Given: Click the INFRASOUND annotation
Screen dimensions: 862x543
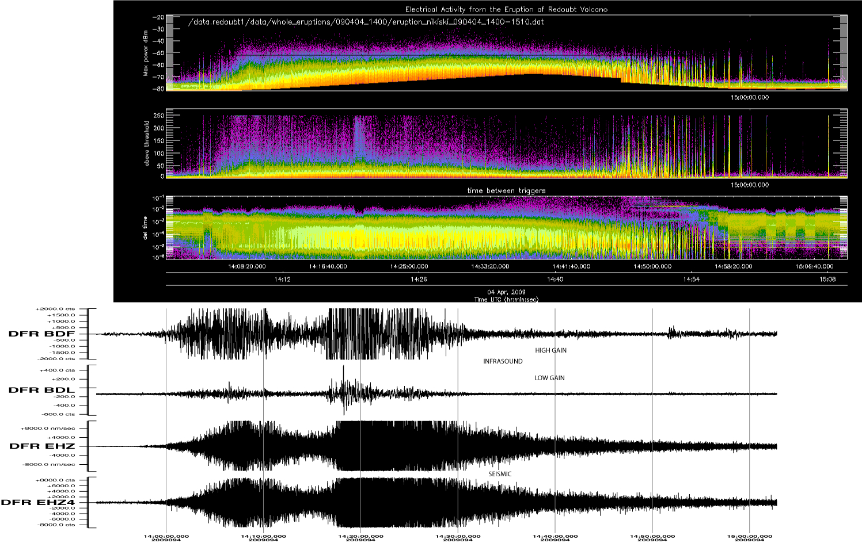Looking at the screenshot, I should (503, 361).
